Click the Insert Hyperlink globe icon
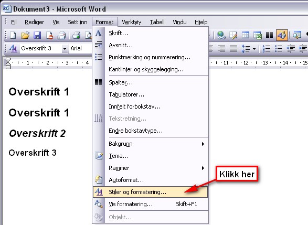 [221, 35]
